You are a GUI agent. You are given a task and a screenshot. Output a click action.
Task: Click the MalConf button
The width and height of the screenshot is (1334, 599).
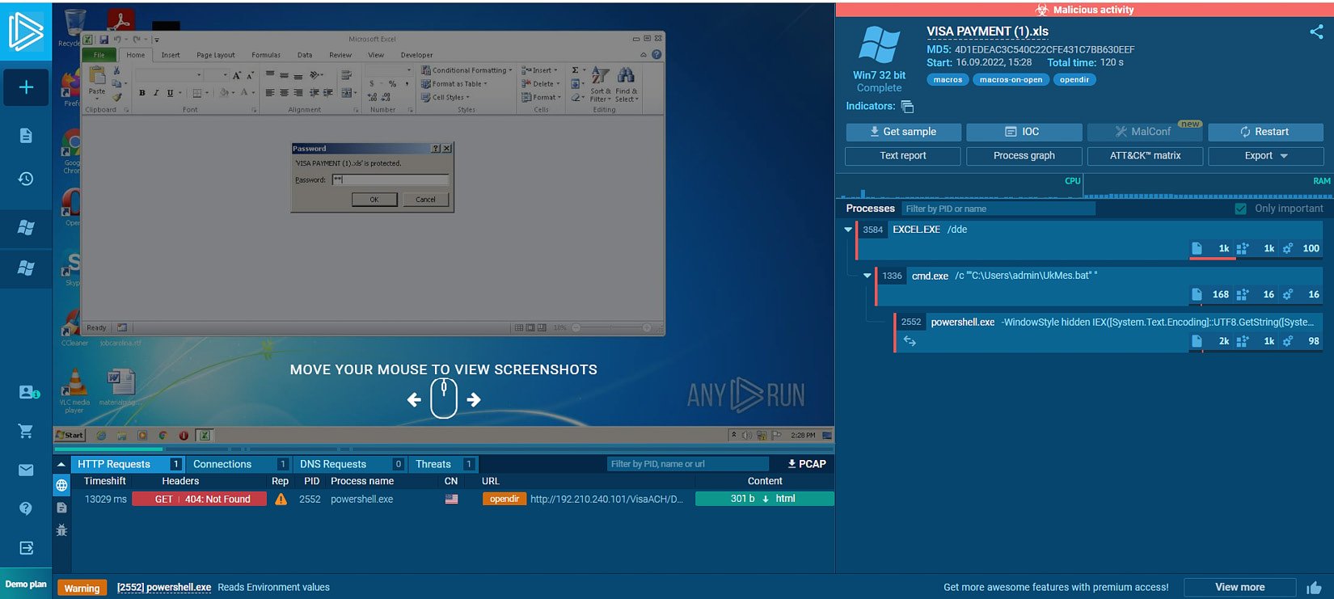(1145, 132)
